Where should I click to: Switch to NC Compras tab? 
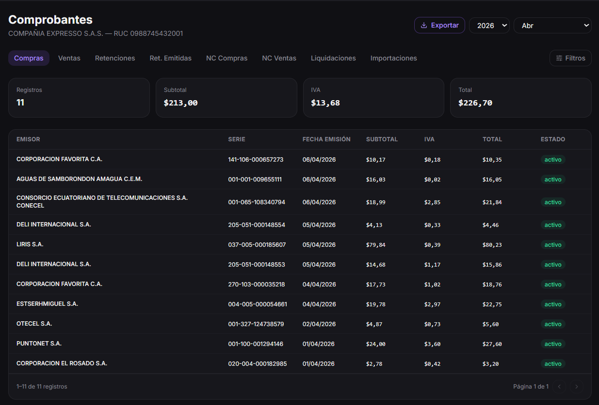[227, 58]
